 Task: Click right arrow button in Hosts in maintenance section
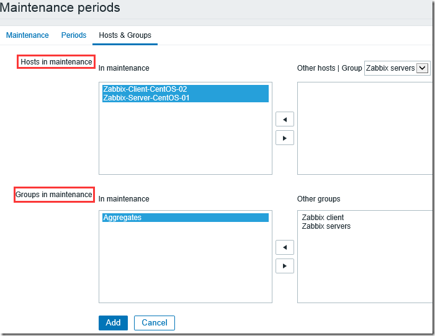tap(285, 138)
